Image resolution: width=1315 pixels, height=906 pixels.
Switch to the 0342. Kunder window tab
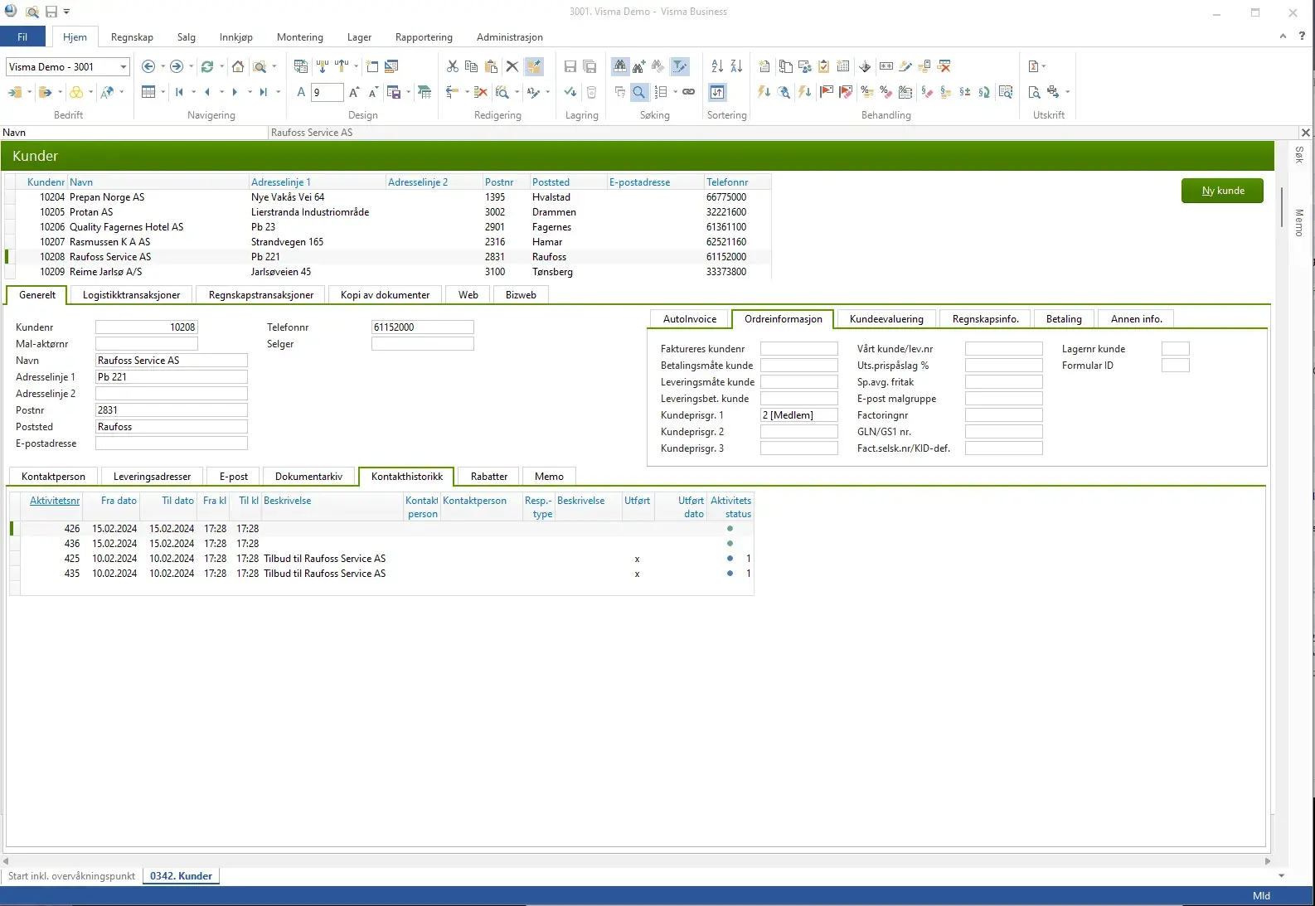181,876
